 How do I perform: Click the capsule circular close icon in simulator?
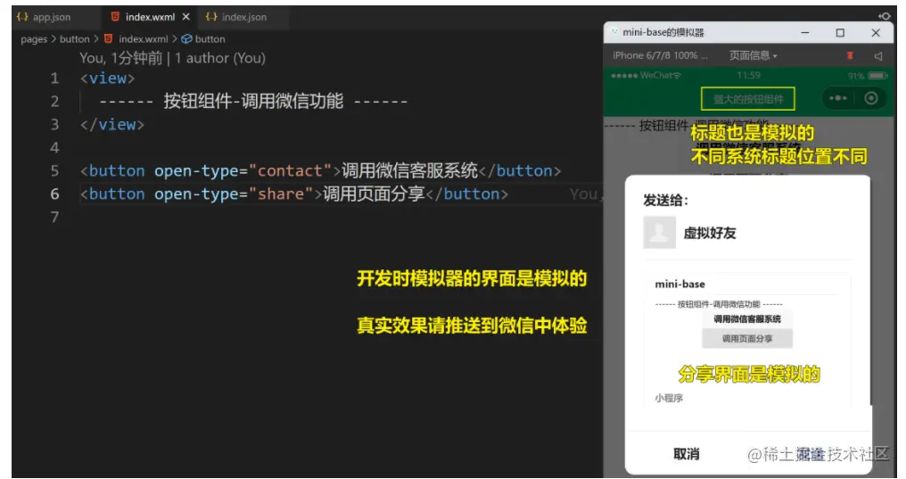click(x=870, y=98)
